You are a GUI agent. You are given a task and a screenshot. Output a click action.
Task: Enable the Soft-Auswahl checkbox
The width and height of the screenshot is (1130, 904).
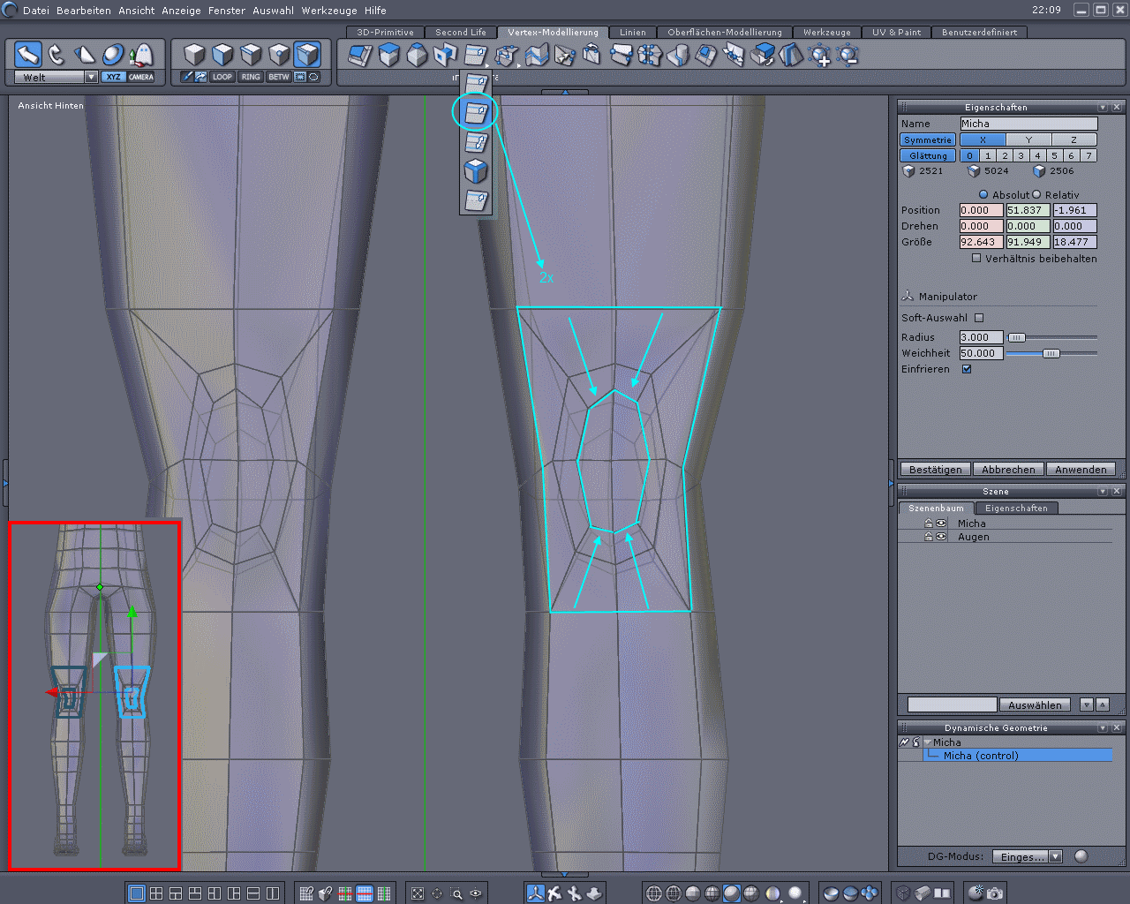tap(979, 318)
